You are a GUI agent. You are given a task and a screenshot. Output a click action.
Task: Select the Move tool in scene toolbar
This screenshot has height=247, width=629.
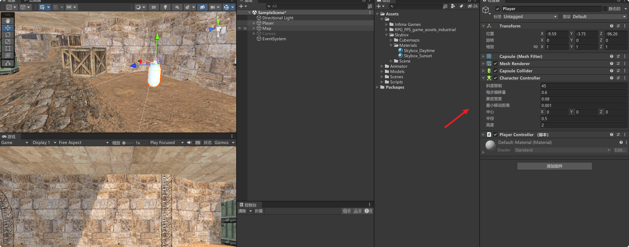tap(8, 28)
